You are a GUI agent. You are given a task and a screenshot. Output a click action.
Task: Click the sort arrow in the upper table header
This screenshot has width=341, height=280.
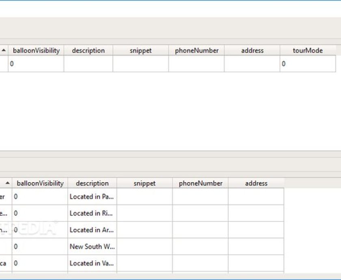4,50
